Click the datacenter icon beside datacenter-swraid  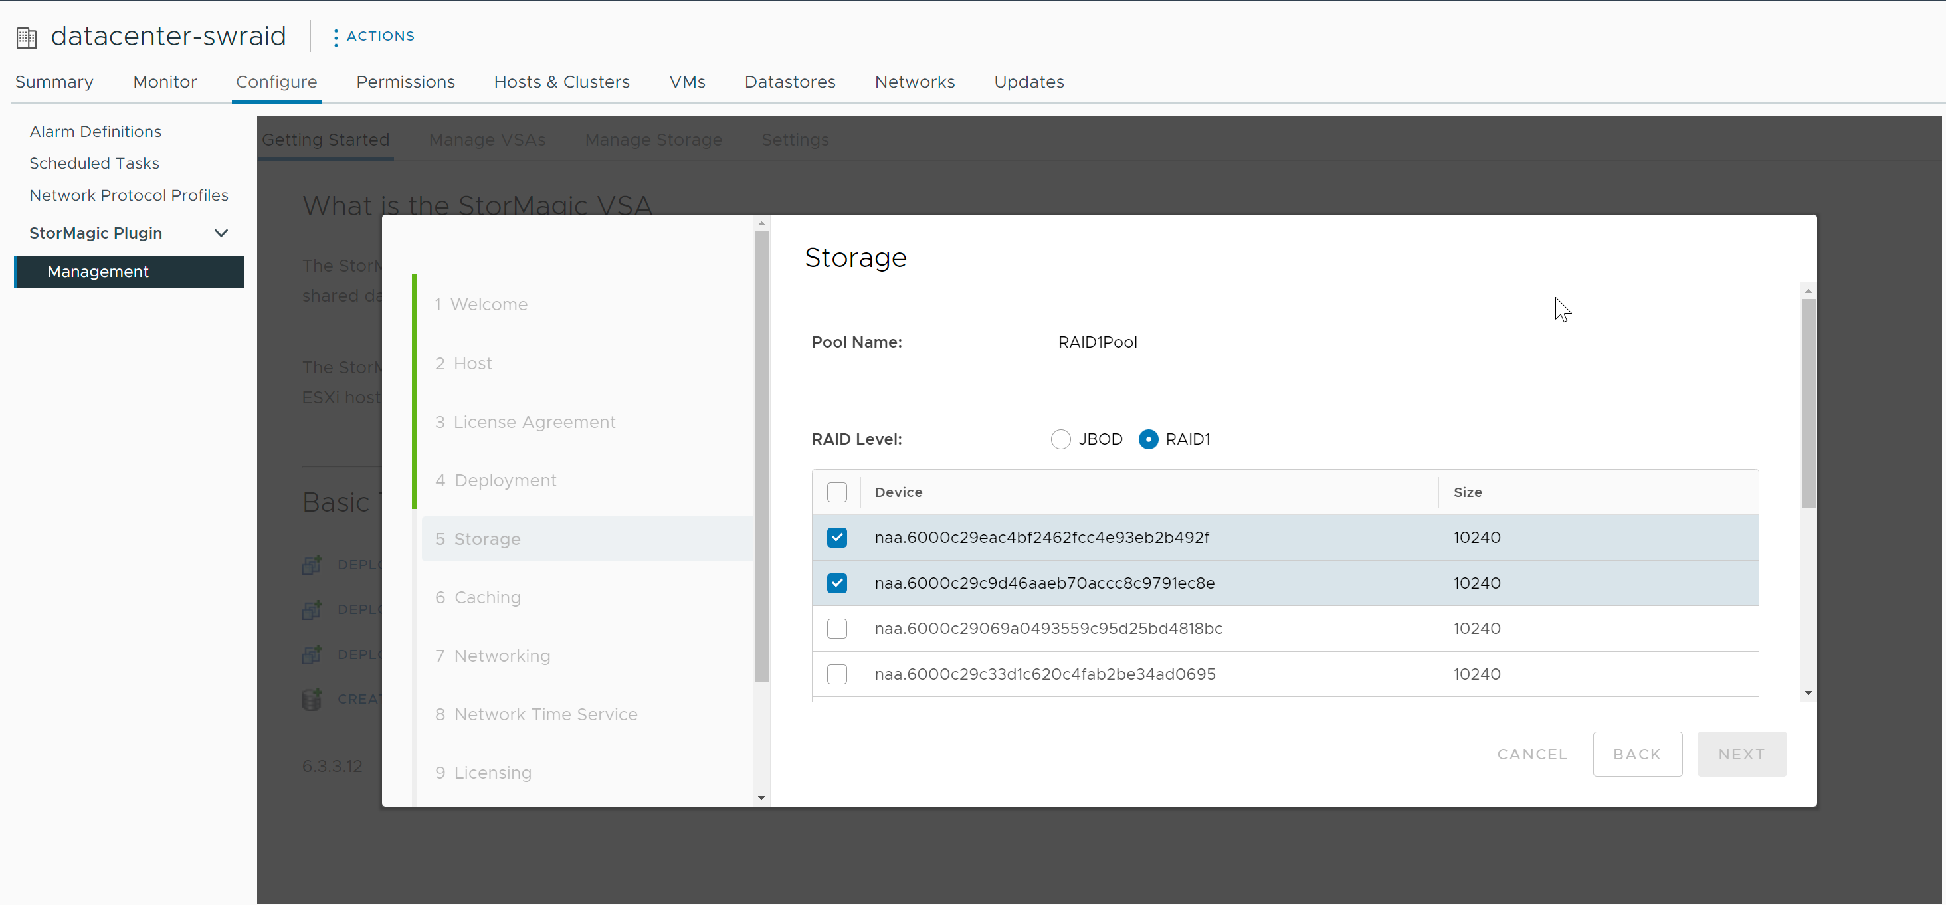(27, 37)
